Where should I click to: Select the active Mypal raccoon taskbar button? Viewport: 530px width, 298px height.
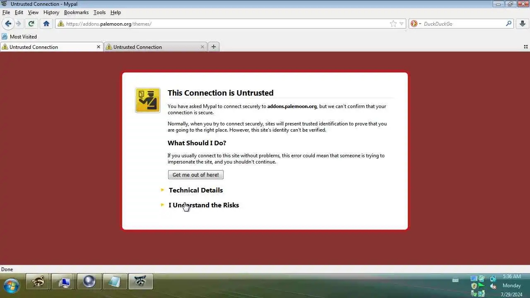coord(141,281)
